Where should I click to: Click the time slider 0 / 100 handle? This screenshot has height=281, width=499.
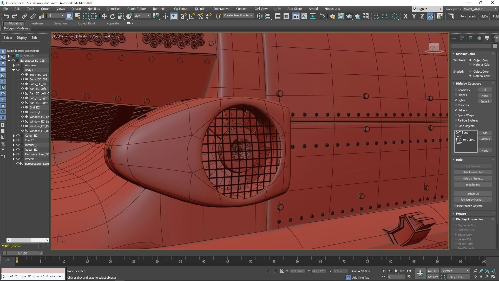(x=22, y=253)
